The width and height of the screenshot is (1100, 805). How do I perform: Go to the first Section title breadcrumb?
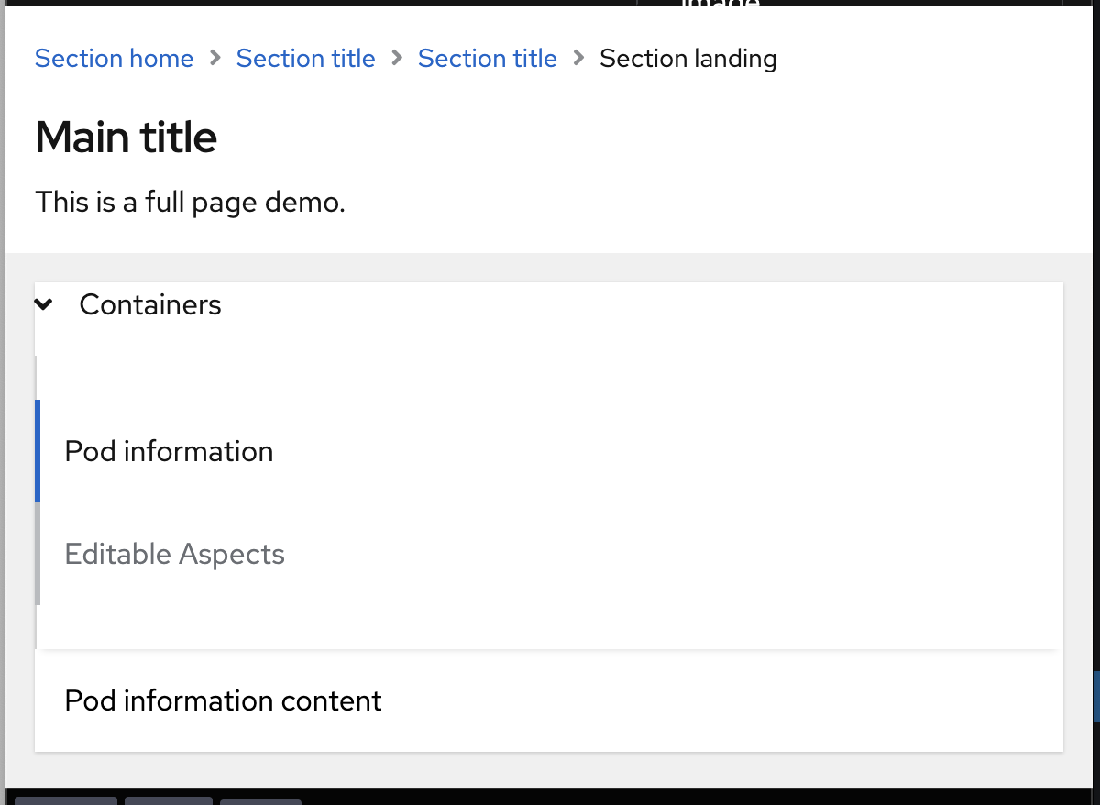tap(305, 59)
